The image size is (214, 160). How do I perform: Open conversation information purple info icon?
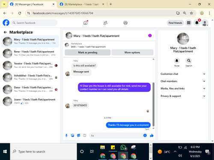tap(150, 35)
